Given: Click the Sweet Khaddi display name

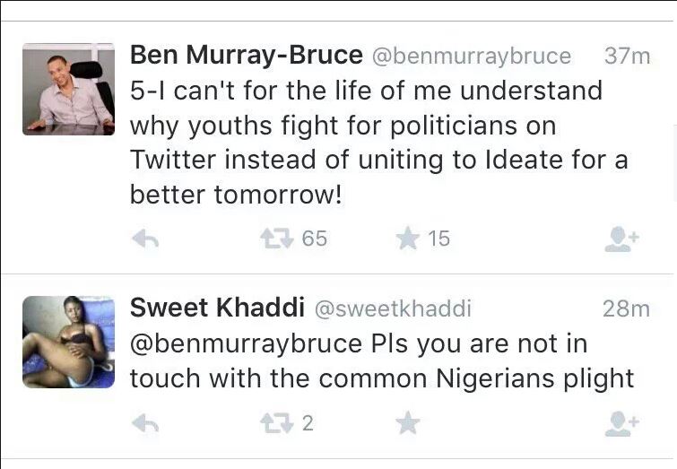Looking at the screenshot, I should click(x=215, y=308).
